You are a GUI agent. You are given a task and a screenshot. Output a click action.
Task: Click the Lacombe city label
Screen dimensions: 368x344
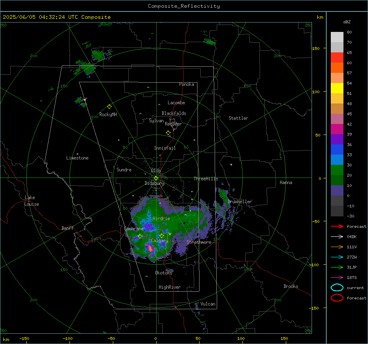point(176,103)
